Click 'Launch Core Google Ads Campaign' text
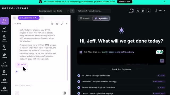This screenshot has width=170, height=95. [x=97, y=93]
